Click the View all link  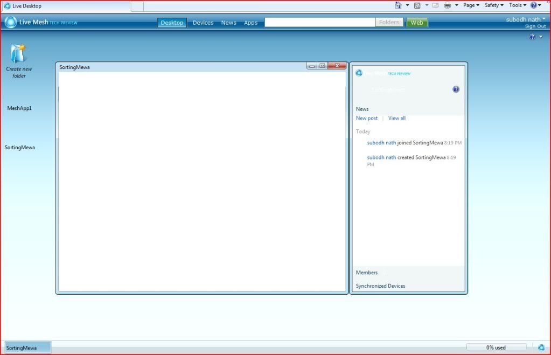coord(397,118)
